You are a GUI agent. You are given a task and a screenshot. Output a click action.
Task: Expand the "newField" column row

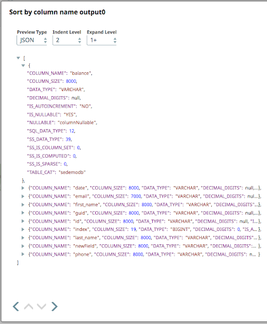(x=23, y=246)
